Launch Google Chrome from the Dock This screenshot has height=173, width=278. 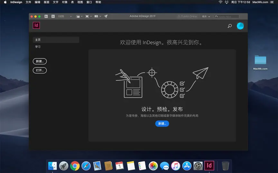tap(75, 166)
